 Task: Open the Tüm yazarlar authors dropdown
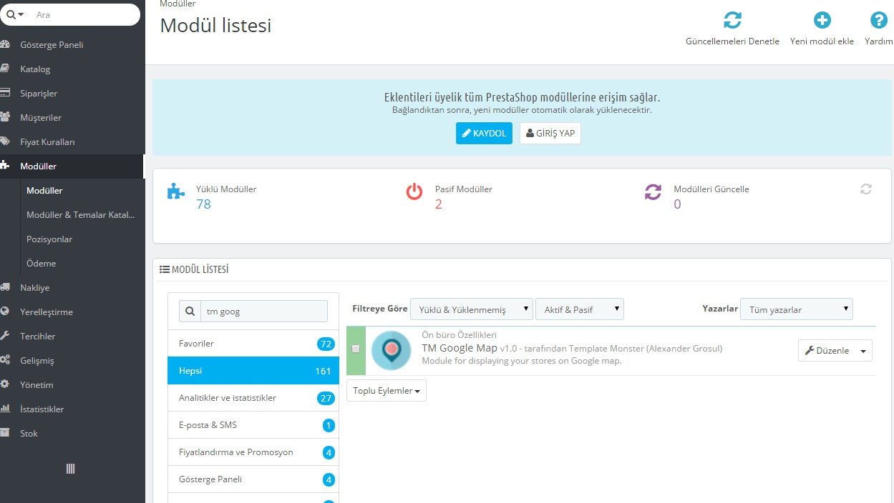tap(797, 309)
